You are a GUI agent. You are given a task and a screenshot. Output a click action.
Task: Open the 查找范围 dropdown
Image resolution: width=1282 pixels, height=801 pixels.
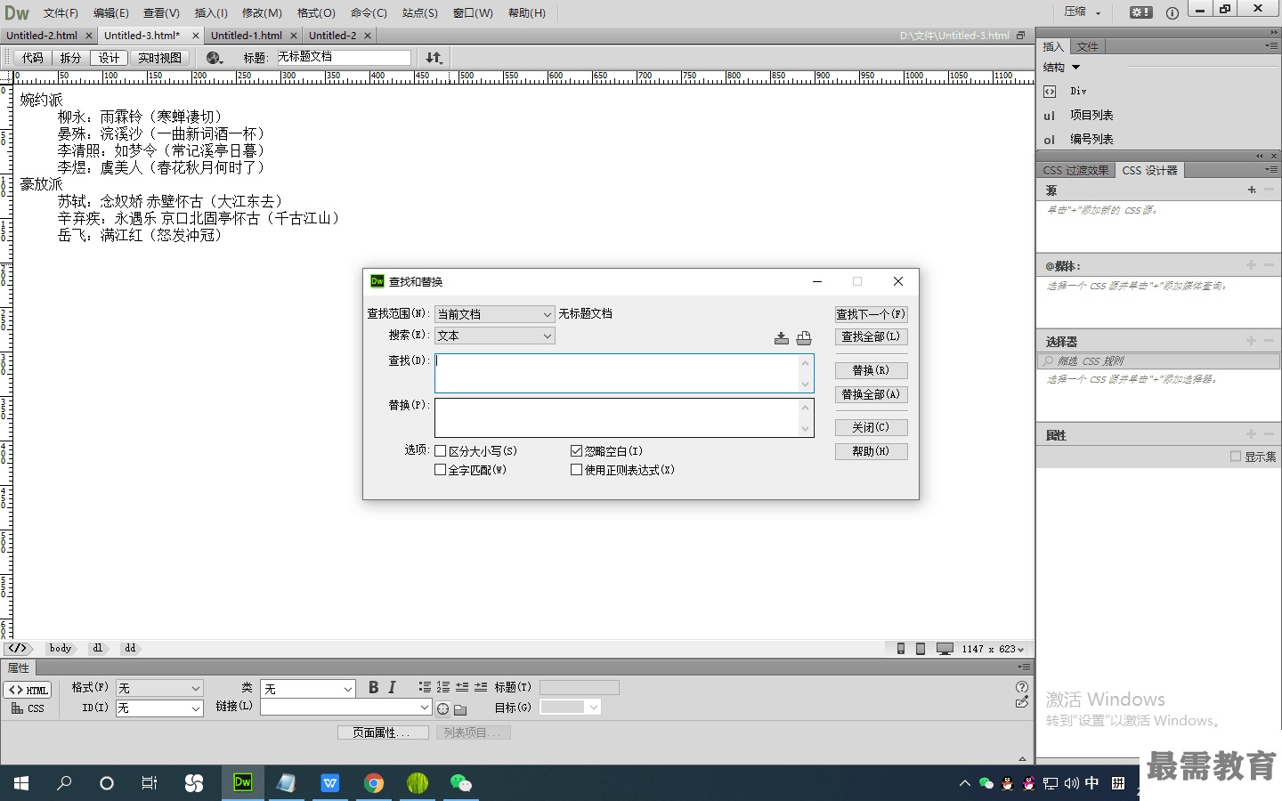tap(495, 314)
